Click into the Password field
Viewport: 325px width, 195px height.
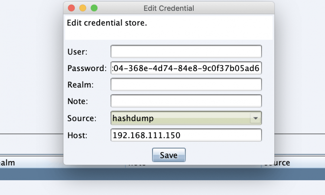(x=186, y=68)
